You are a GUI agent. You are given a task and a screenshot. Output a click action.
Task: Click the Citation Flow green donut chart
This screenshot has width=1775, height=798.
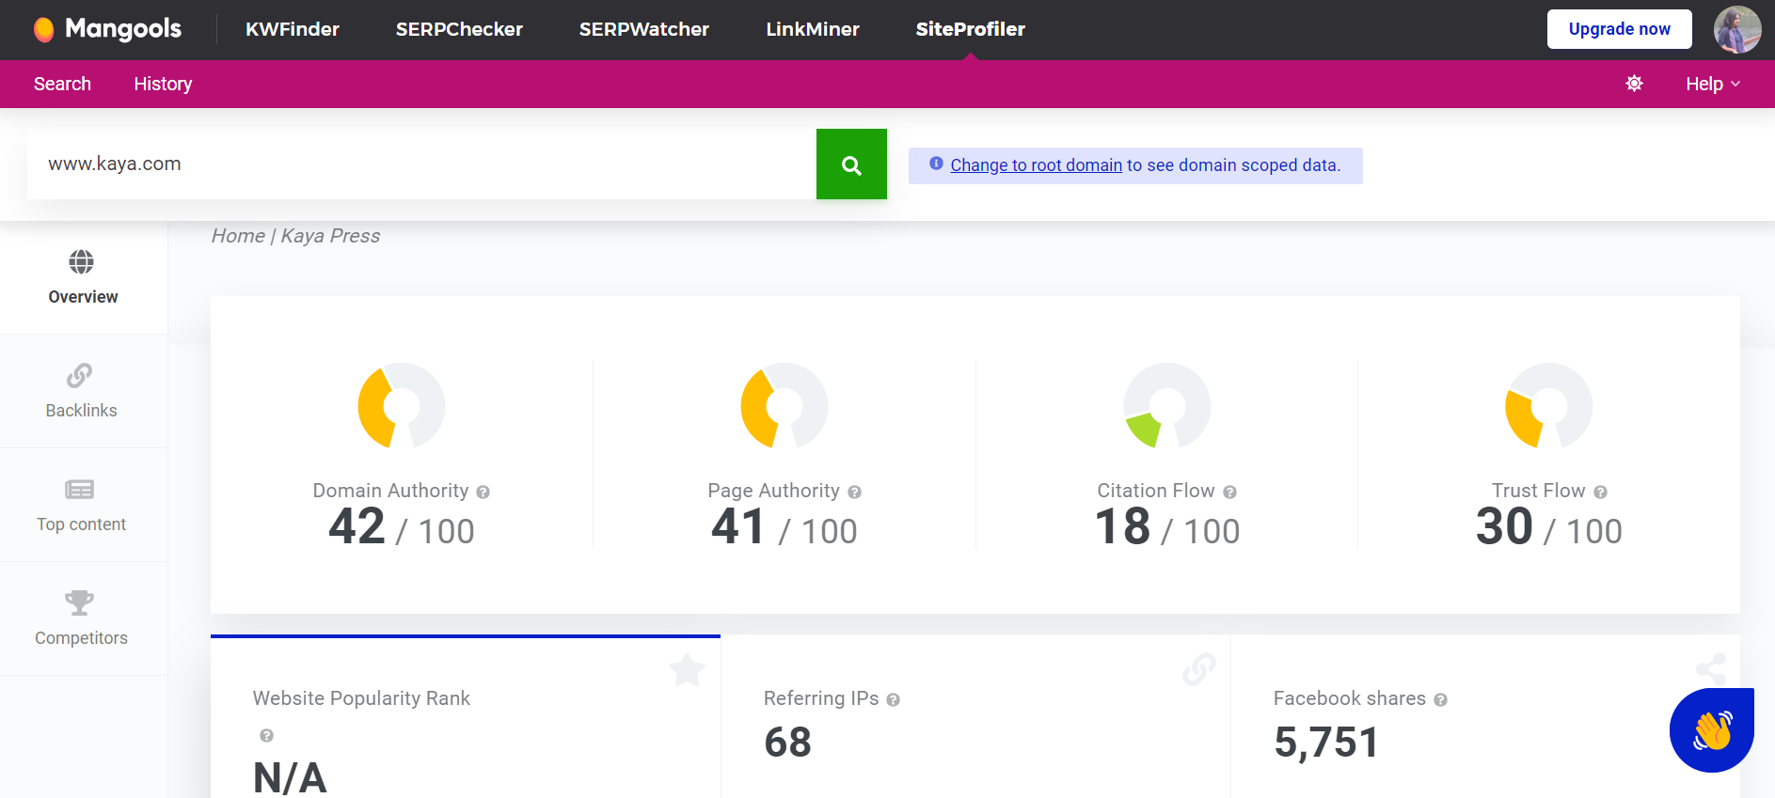pyautogui.click(x=1167, y=406)
